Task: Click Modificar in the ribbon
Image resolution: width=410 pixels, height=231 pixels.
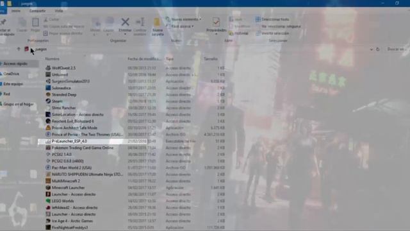Action: pos(240,26)
